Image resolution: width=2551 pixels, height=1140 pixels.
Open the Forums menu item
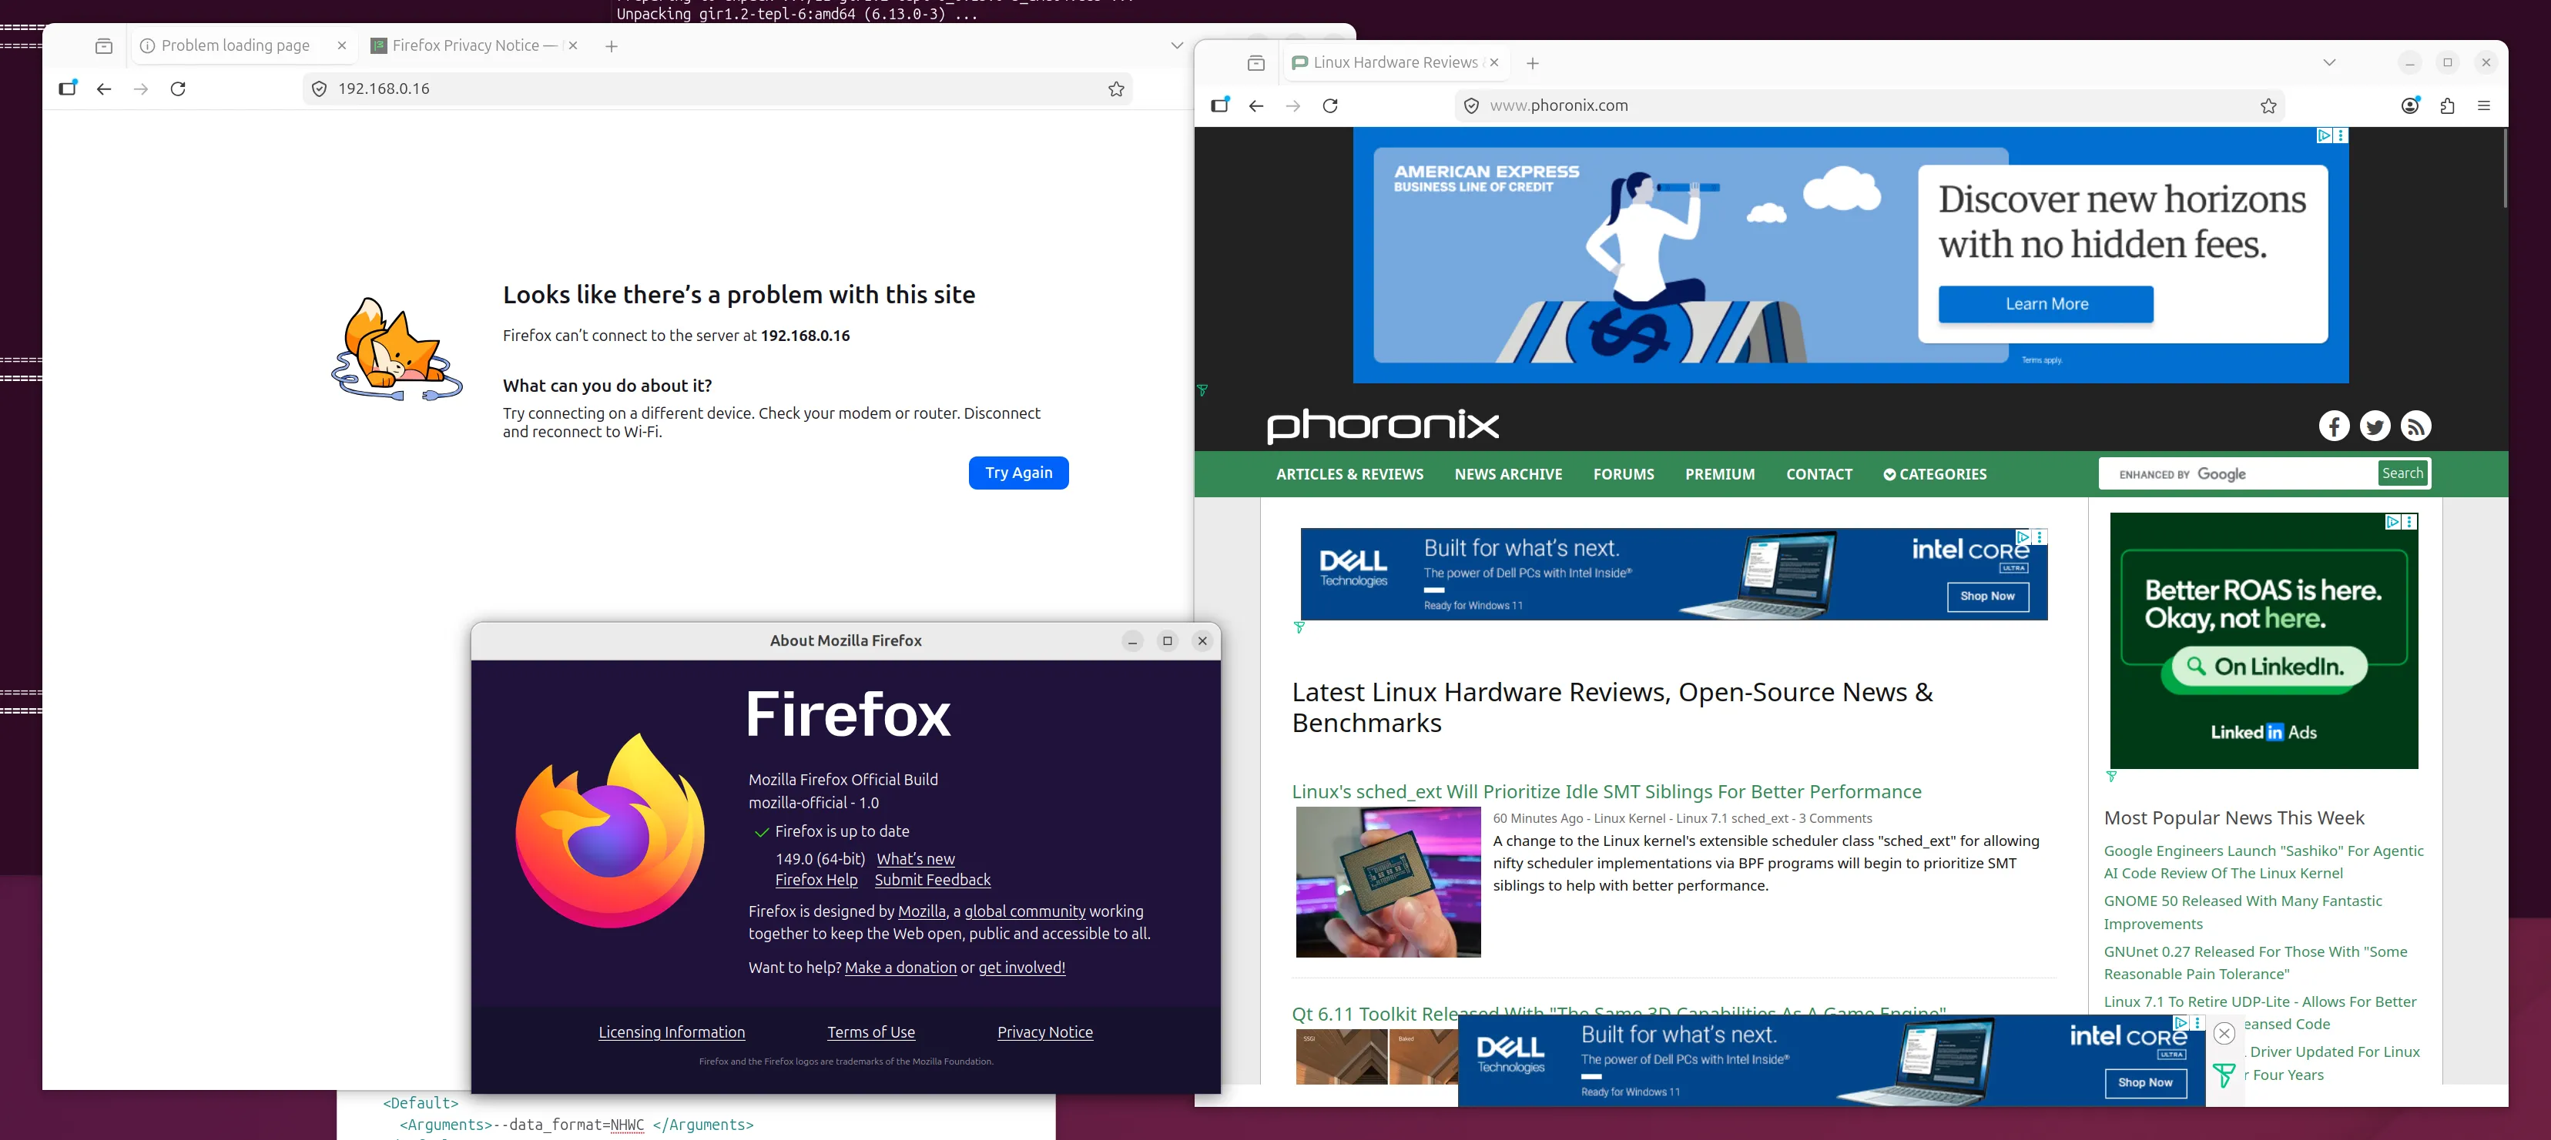pyautogui.click(x=1623, y=474)
